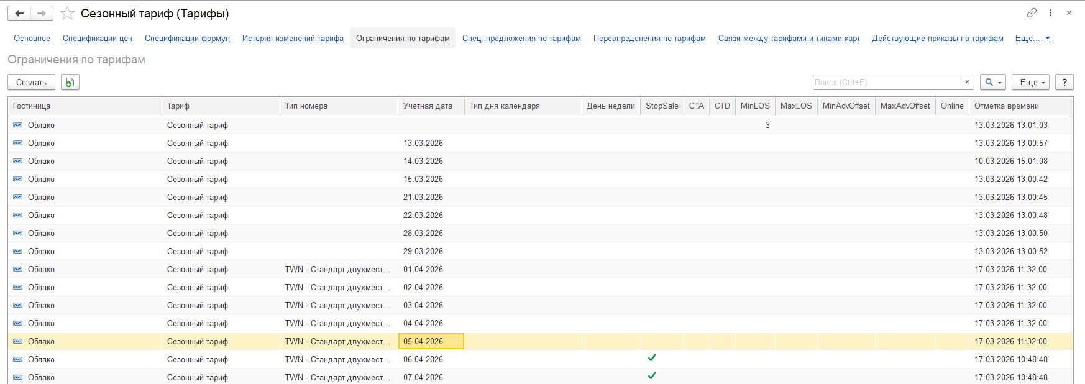Sort by the Учетная дата column header
1085x384 pixels.
(431, 106)
